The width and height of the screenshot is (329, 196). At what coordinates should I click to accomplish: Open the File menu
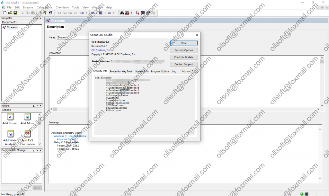[x=9, y=7]
